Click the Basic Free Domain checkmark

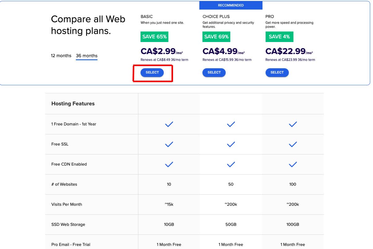pyautogui.click(x=169, y=124)
